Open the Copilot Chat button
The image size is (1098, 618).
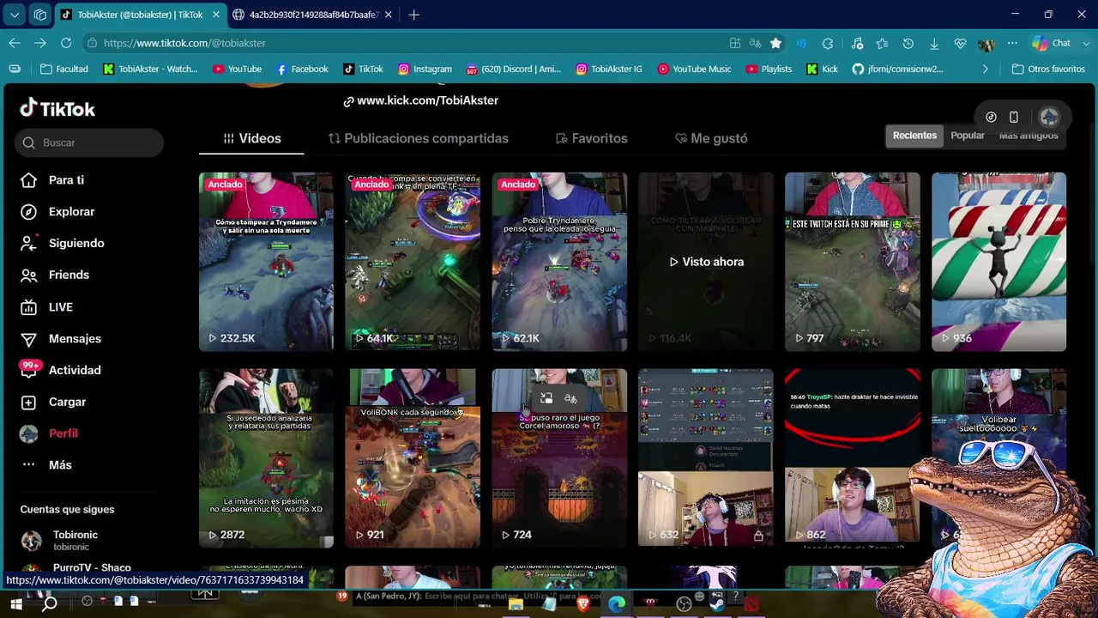click(x=1052, y=43)
